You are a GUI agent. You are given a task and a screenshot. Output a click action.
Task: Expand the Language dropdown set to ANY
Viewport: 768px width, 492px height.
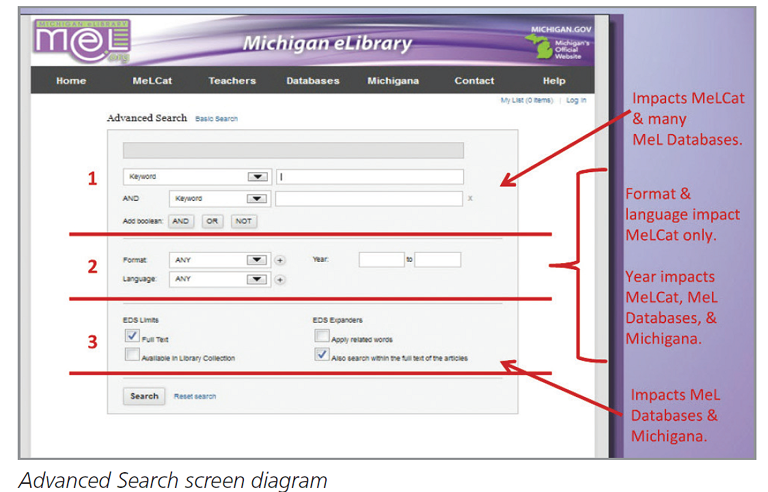click(219, 279)
